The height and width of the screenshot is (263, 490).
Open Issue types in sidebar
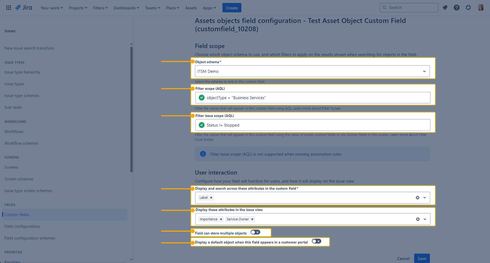14,84
